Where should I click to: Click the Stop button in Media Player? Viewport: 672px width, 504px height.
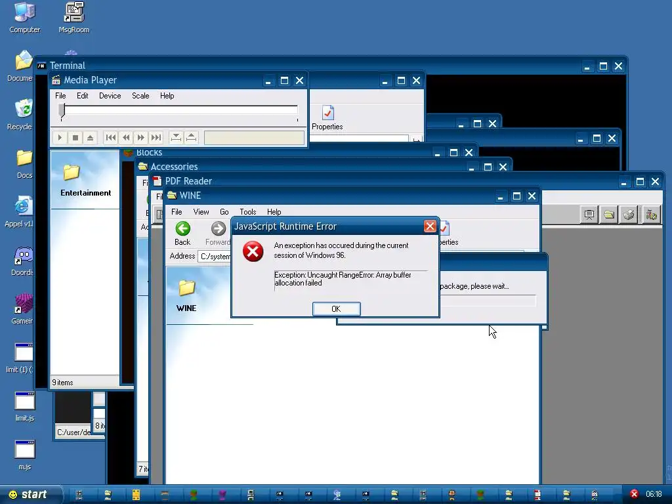[75, 138]
